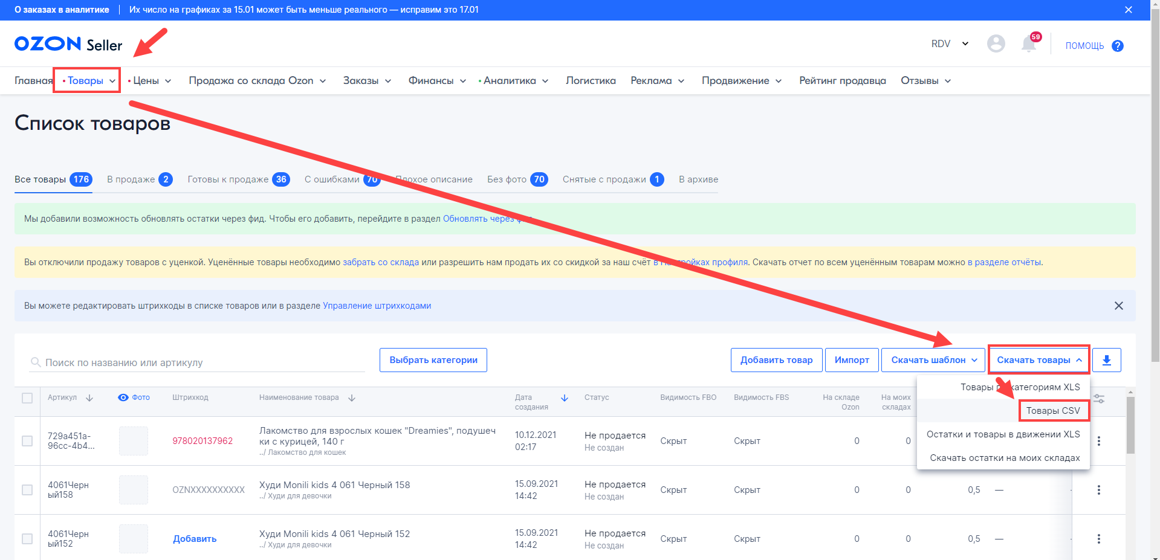Select checkbox for Худи Monili 152 row
This screenshot has height=560, width=1160.
point(27,539)
